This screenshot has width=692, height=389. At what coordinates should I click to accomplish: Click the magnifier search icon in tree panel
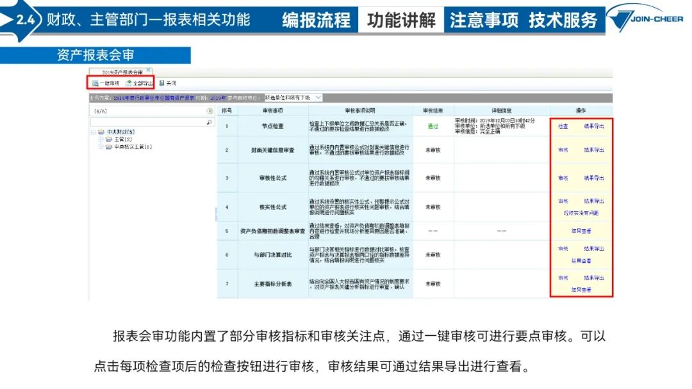[x=210, y=122]
